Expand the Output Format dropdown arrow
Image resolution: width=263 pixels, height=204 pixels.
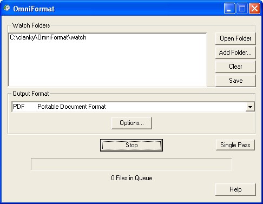(x=250, y=107)
